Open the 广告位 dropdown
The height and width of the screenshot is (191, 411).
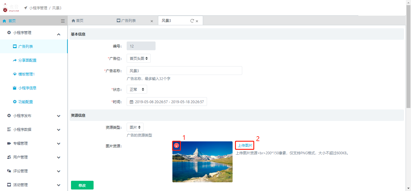click(138, 58)
